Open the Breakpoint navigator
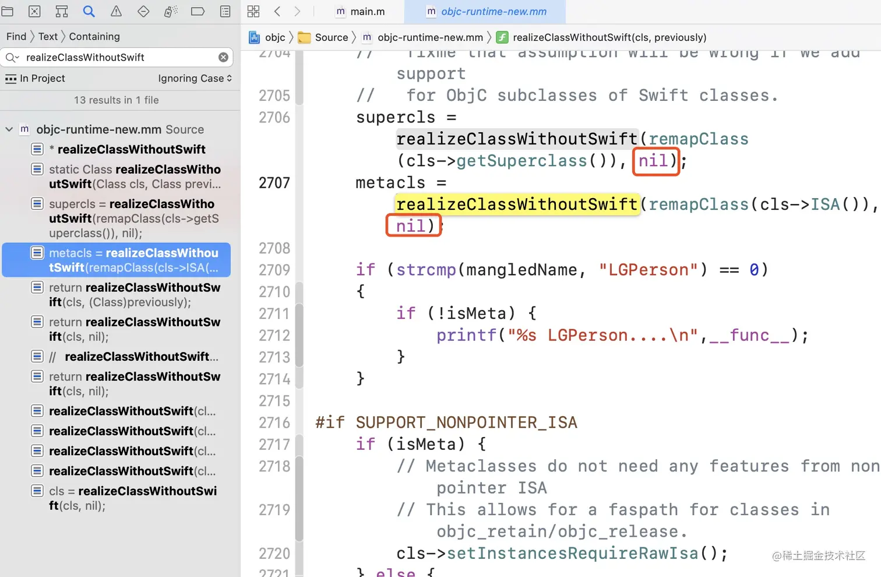881x577 pixels. point(198,11)
